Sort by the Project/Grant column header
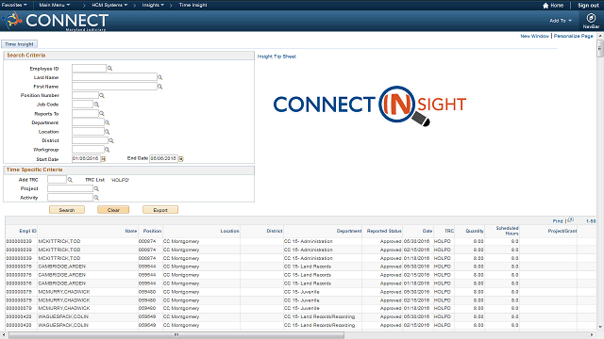The height and width of the screenshot is (339, 604). (562, 231)
